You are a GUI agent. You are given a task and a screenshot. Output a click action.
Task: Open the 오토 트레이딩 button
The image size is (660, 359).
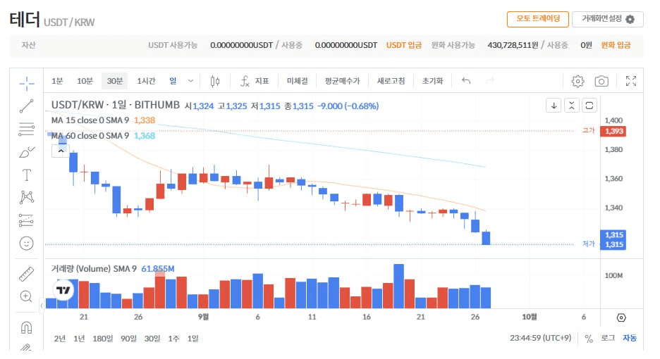(538, 19)
